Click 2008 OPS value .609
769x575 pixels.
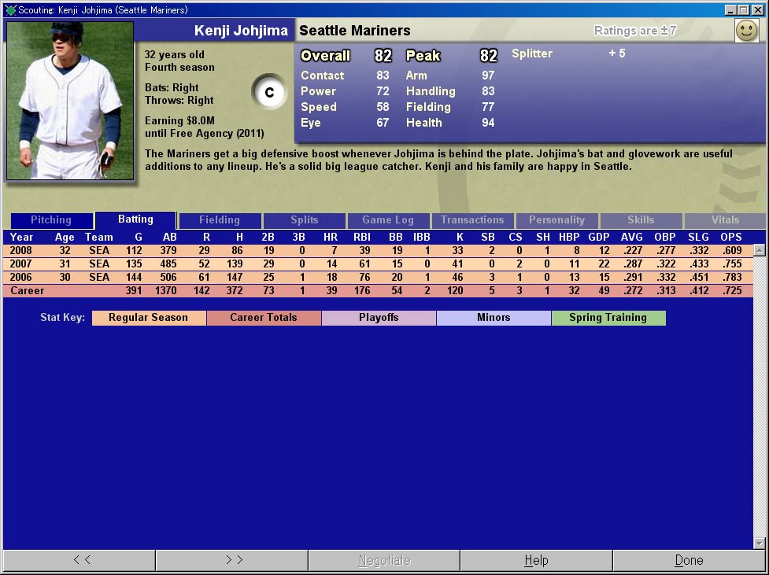732,250
